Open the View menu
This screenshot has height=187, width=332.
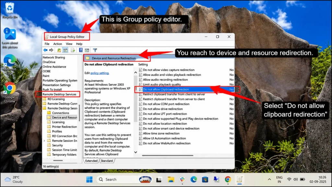[x=69, y=44]
